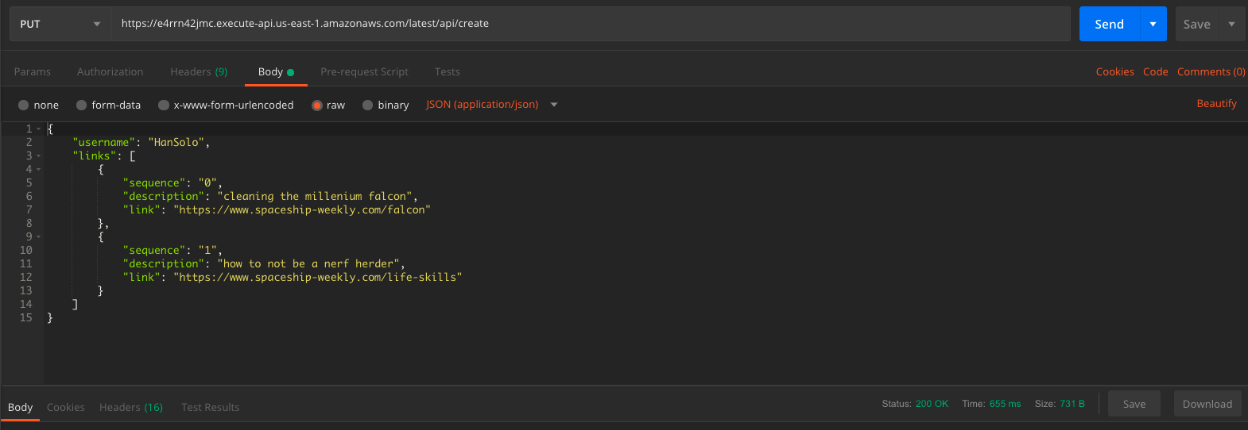
Task: Open the response Headers (16) tab
Action: [130, 407]
